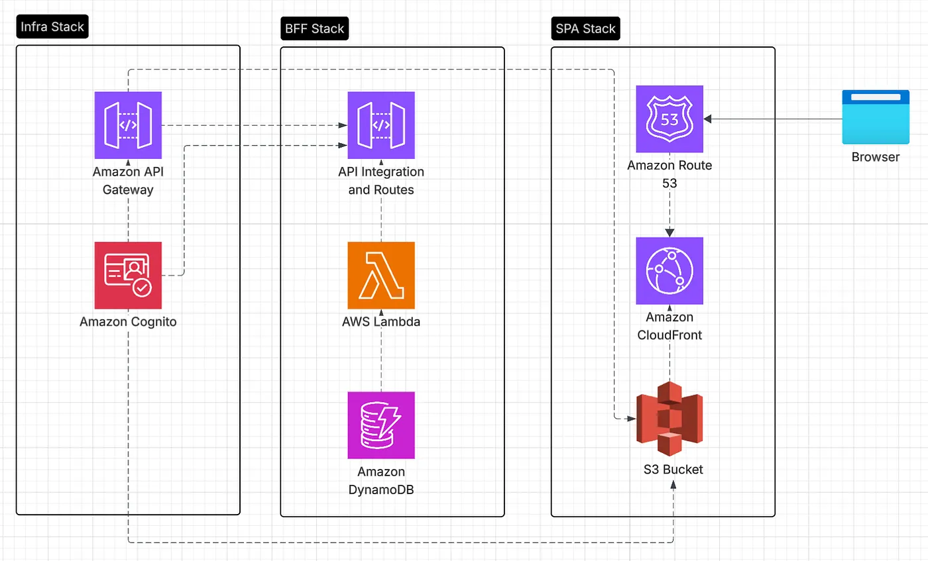Click the Amazon Cognito icon

(127, 275)
